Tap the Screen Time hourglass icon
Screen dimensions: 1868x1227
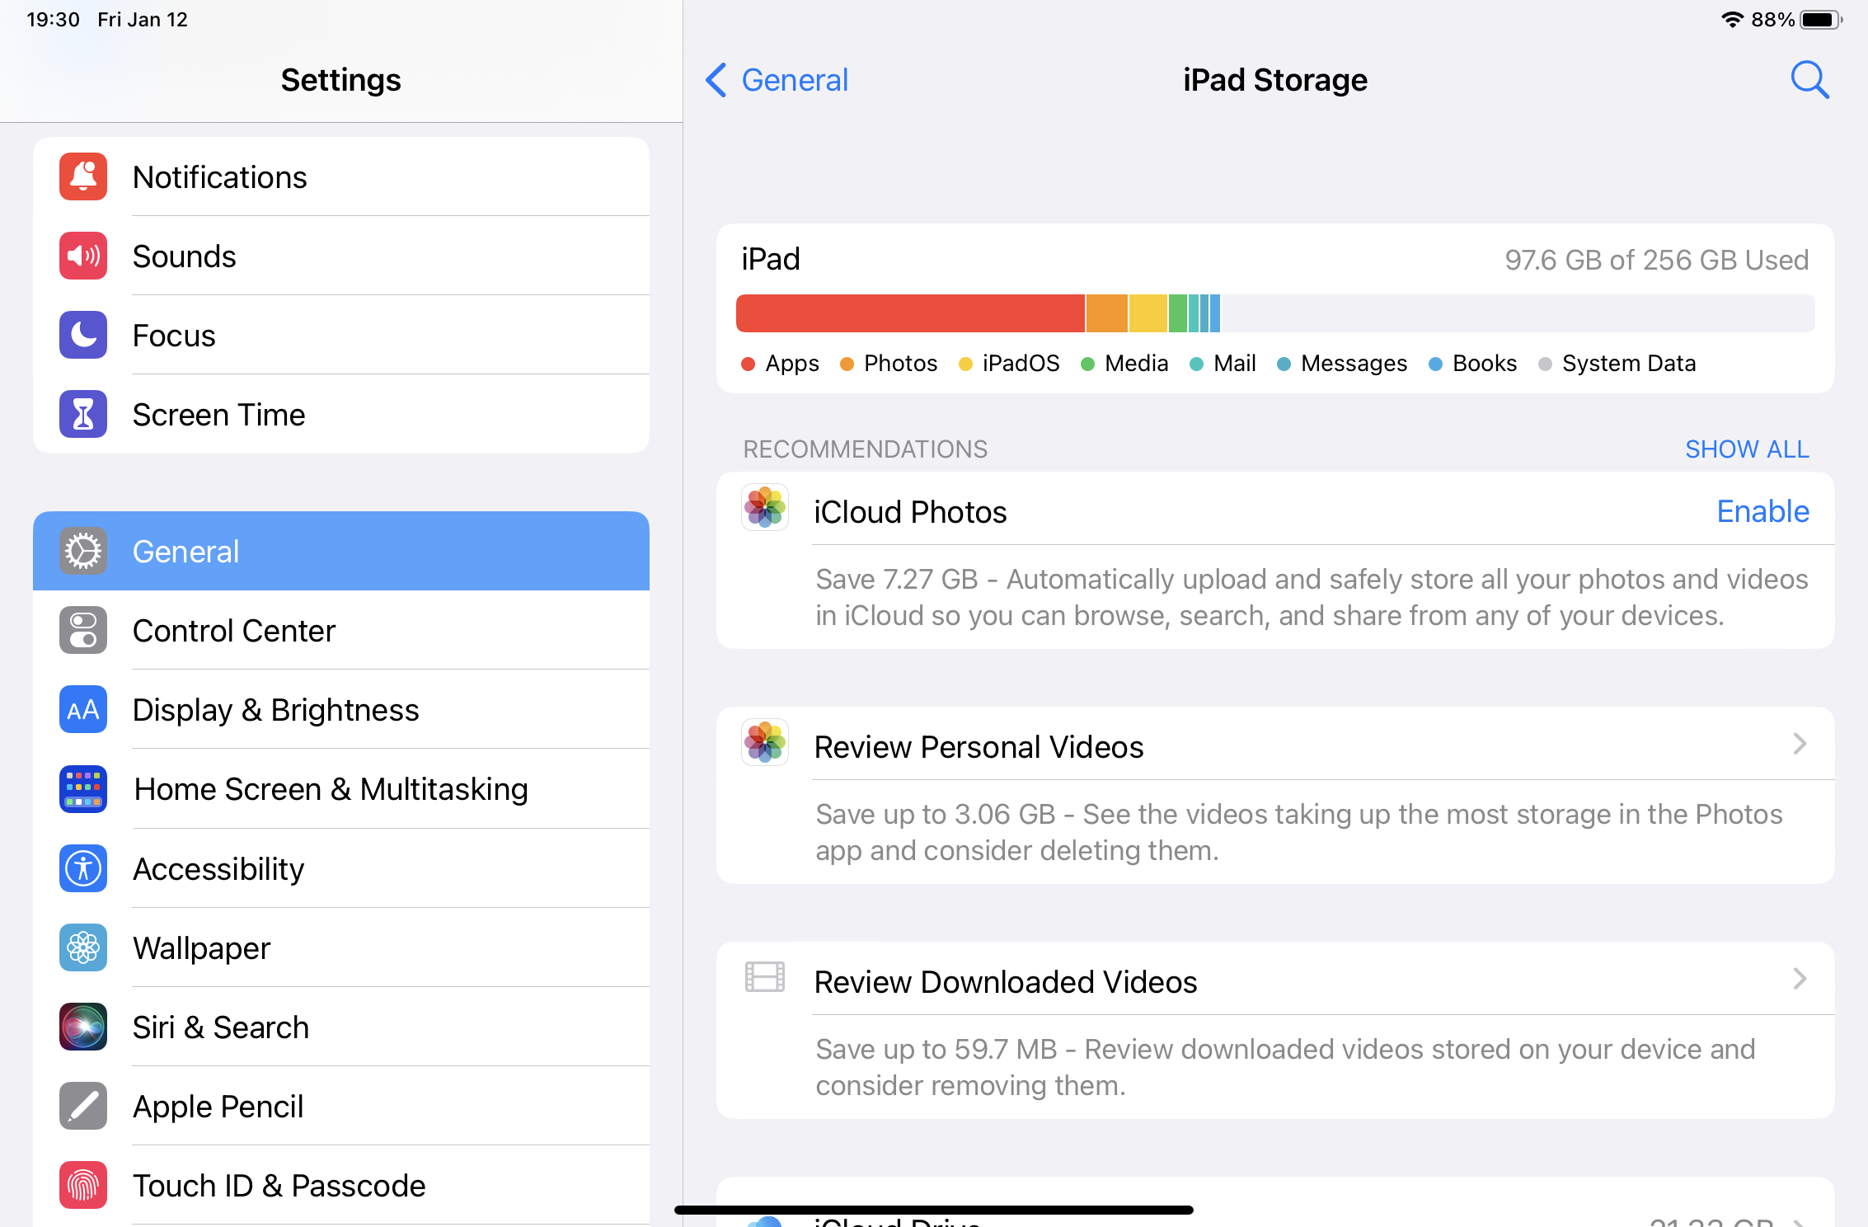83,414
